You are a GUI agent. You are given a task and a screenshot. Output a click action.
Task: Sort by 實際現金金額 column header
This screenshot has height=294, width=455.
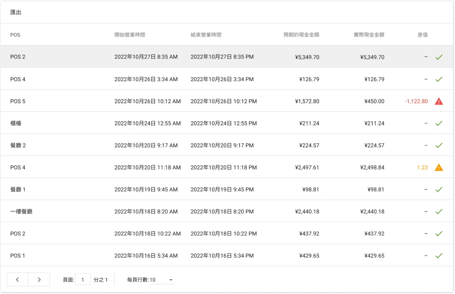(366, 35)
